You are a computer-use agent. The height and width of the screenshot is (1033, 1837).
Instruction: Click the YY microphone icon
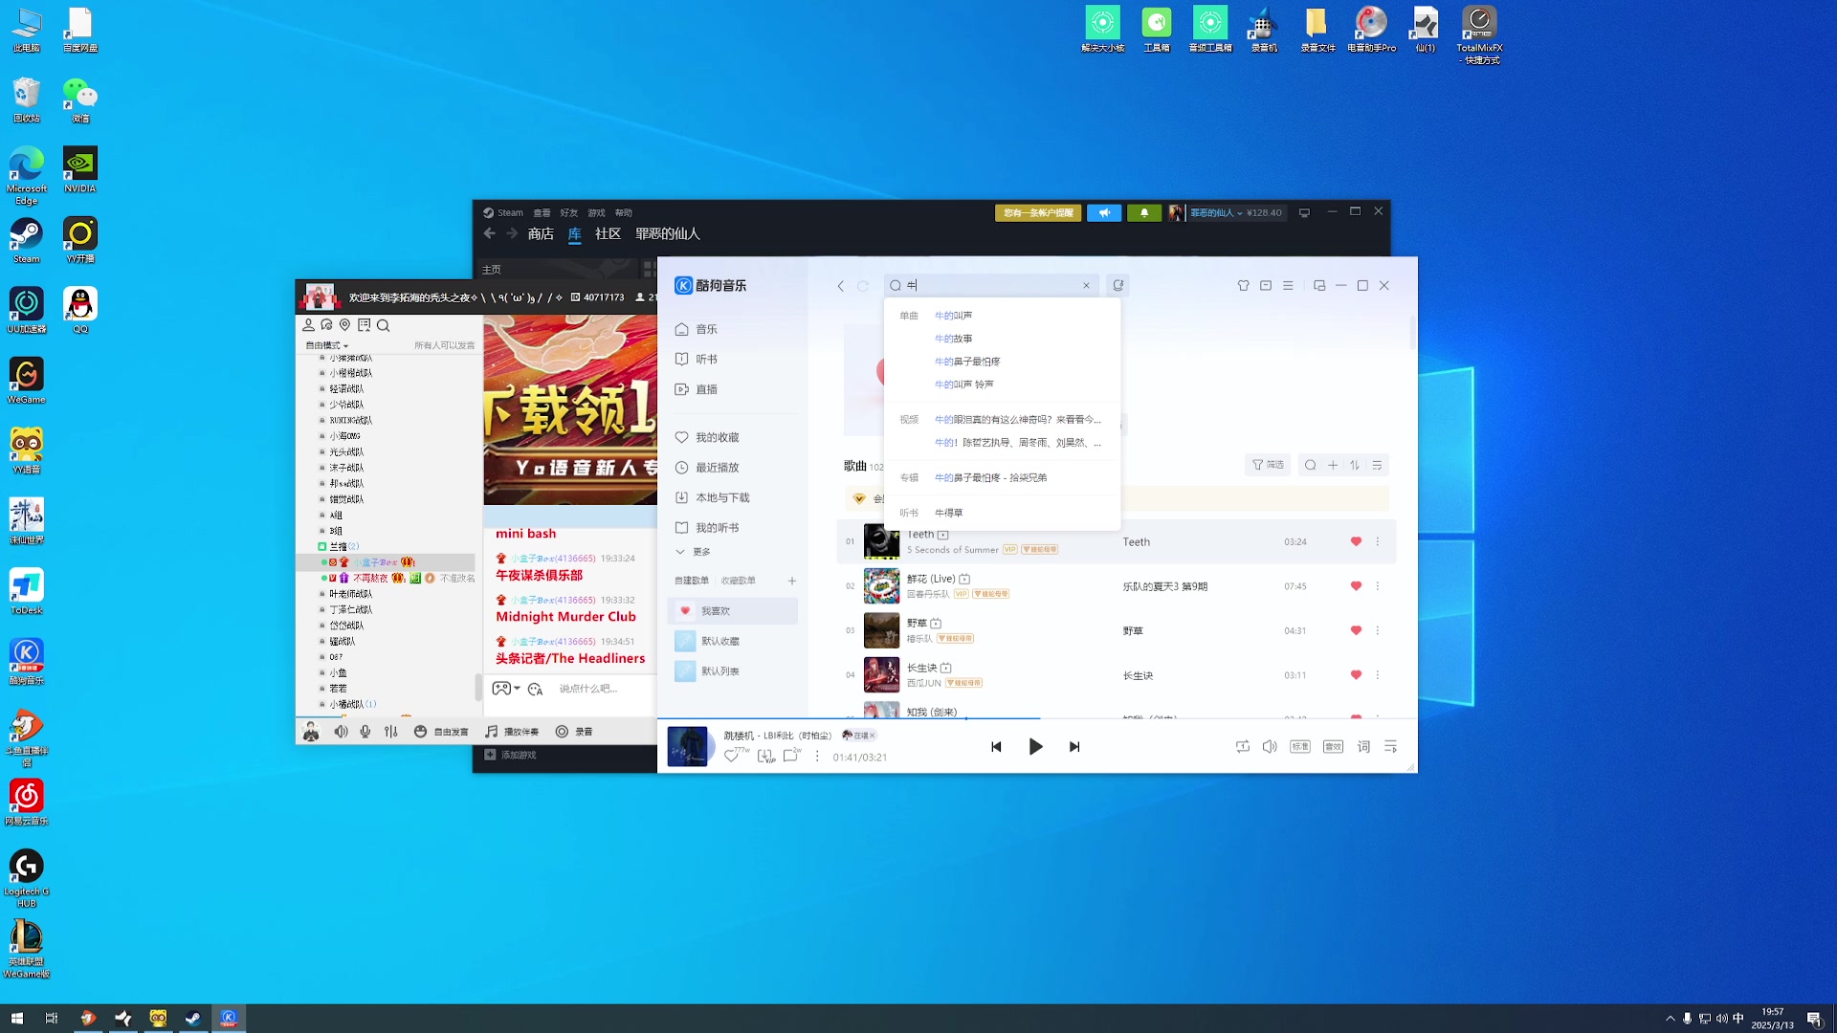click(365, 732)
